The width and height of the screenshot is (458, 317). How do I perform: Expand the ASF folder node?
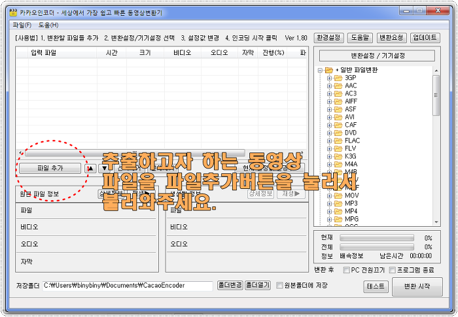tap(329, 109)
